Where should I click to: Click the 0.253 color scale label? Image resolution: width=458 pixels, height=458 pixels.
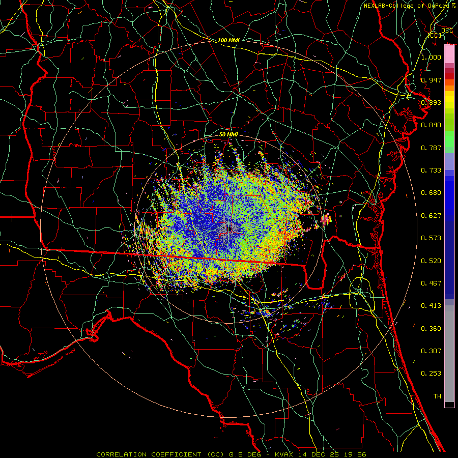click(x=431, y=374)
